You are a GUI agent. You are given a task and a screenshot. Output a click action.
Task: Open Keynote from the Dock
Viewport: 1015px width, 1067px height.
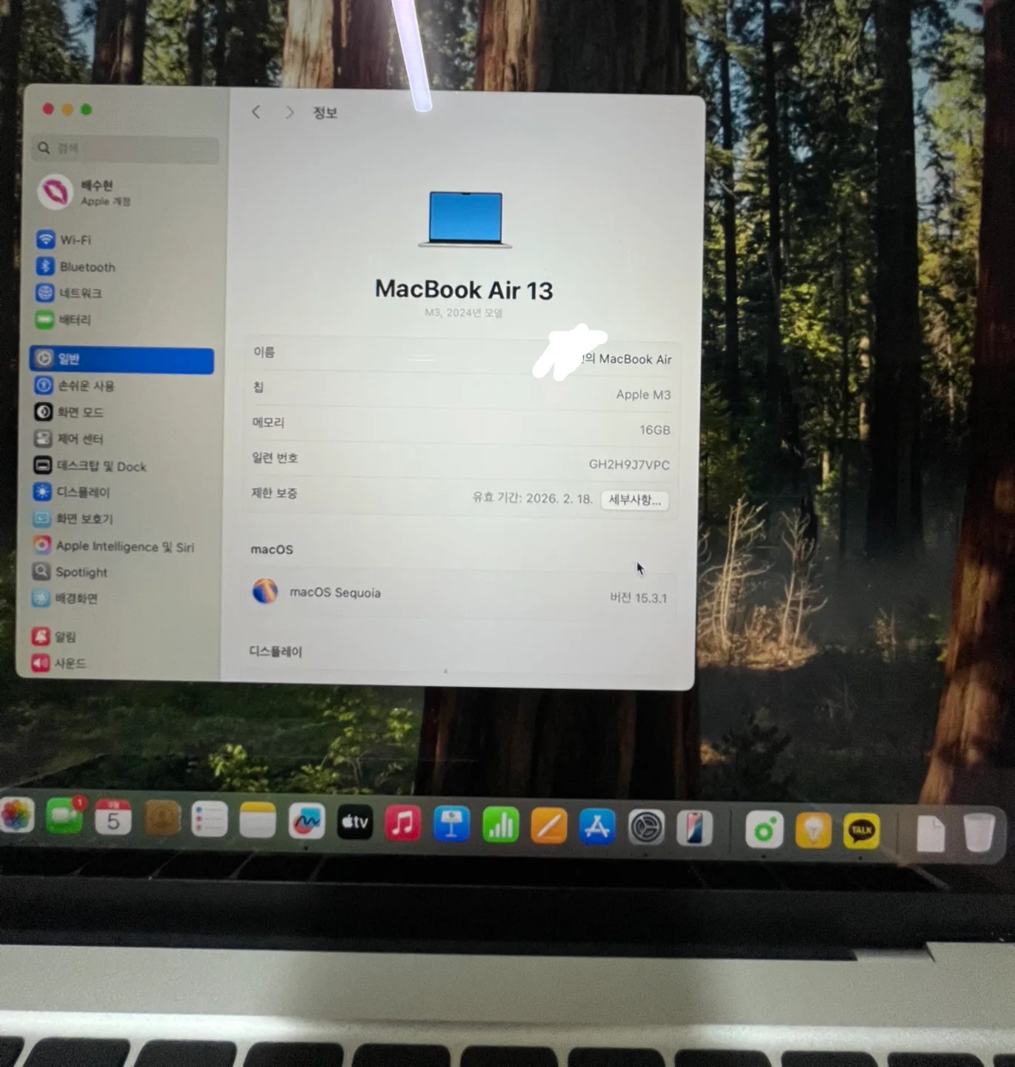click(451, 824)
